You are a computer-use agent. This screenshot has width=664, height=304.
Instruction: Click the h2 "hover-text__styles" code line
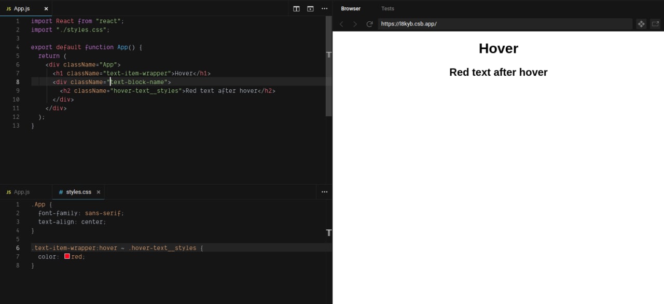(168, 91)
